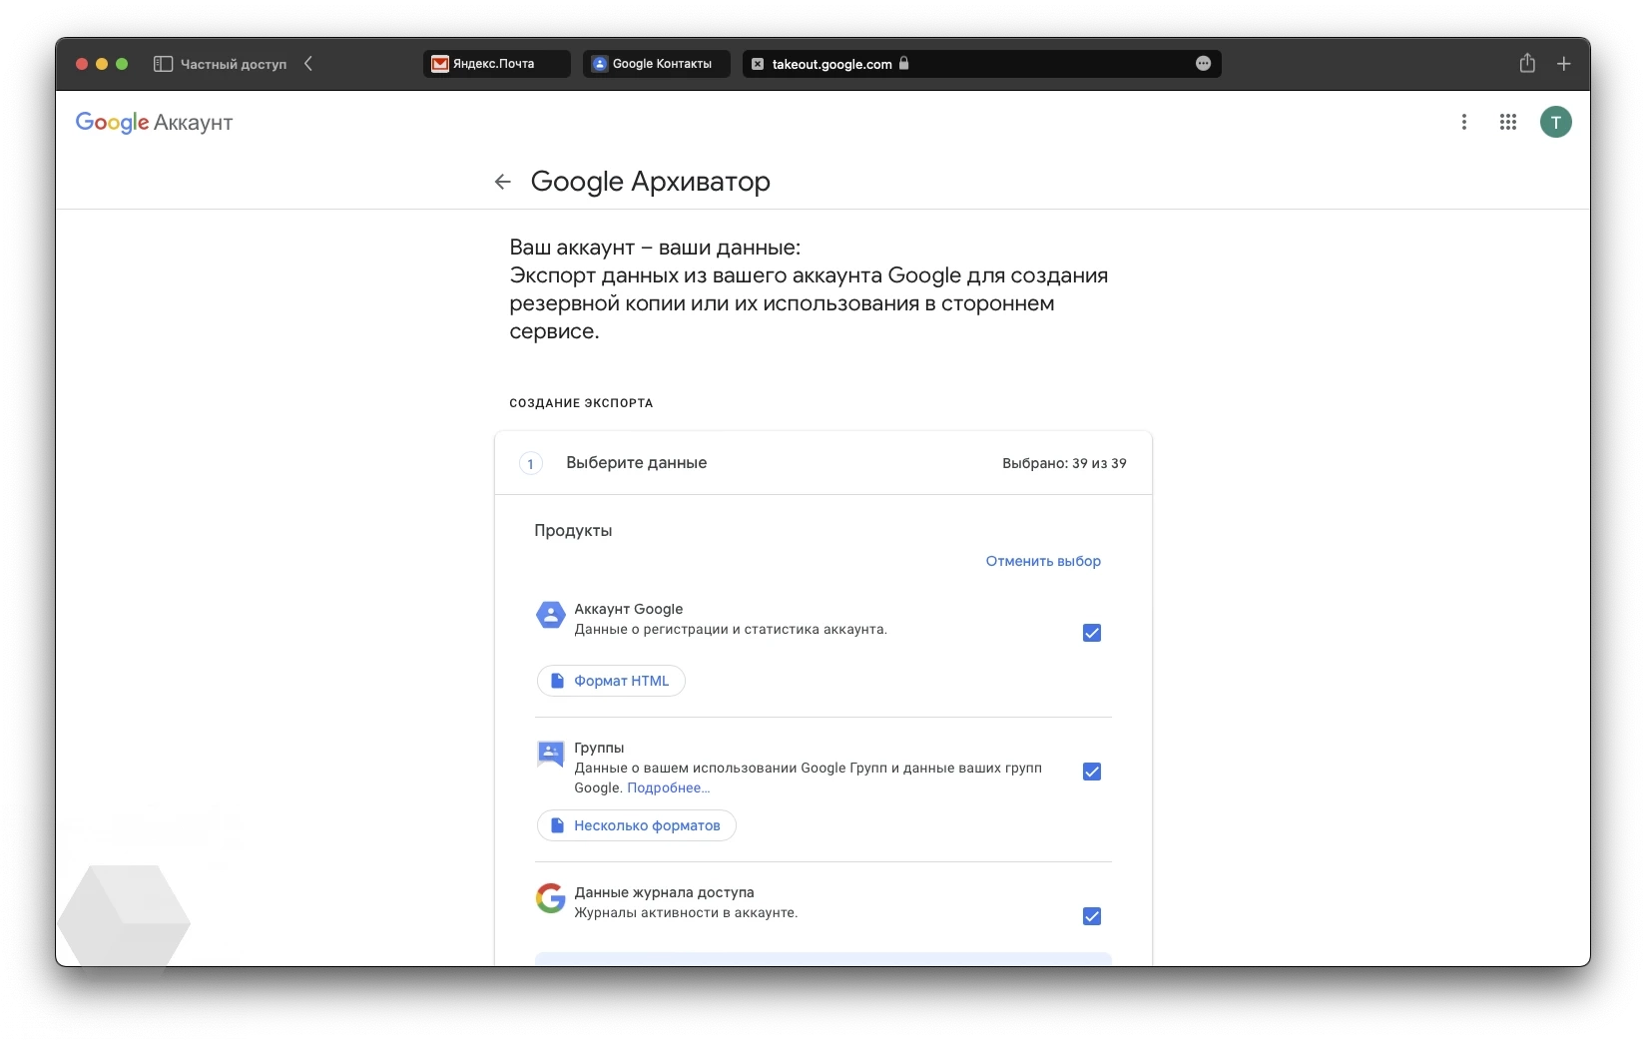Viewport: 1646px width, 1040px height.
Task: Click the Частный доступ label
Action: click(x=234, y=64)
